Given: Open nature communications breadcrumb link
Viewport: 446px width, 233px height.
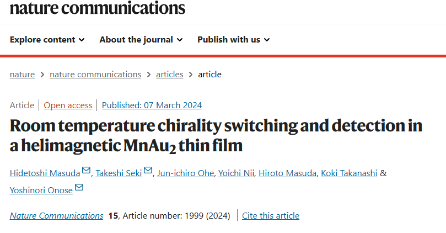Looking at the screenshot, I should [95, 75].
